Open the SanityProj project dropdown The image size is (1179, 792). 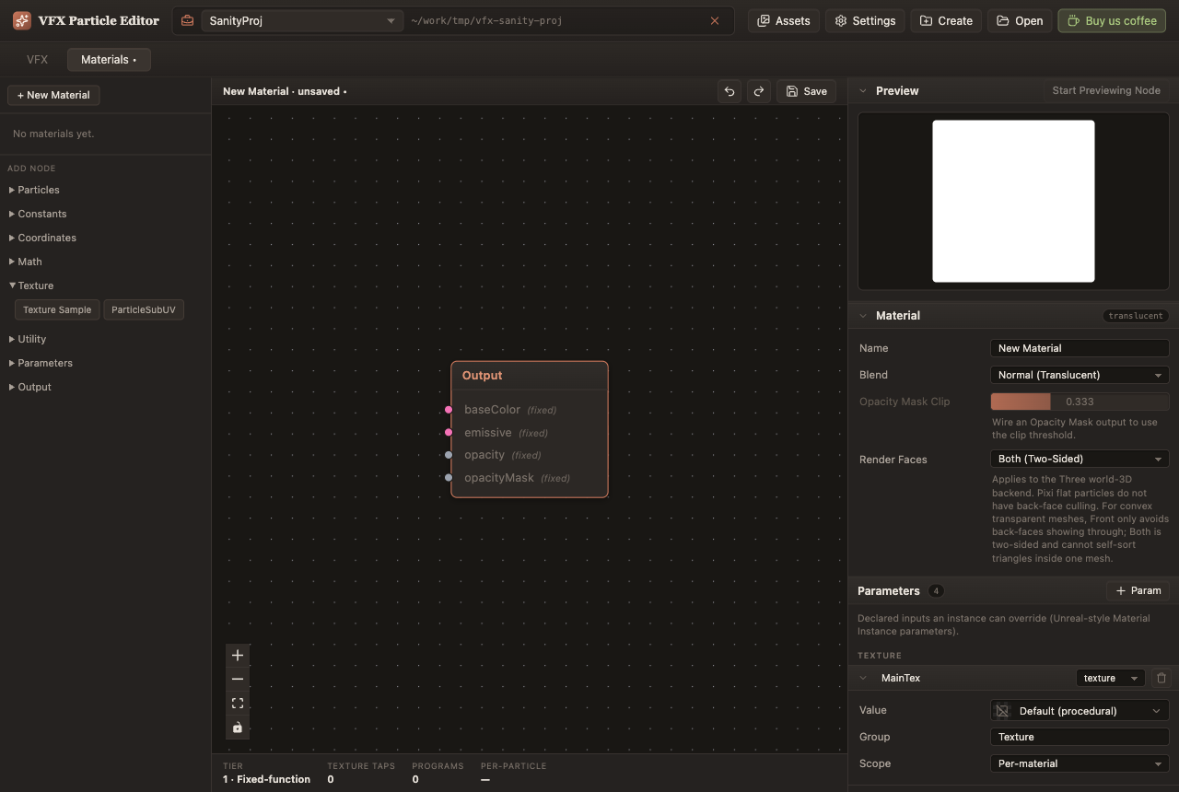pos(302,20)
